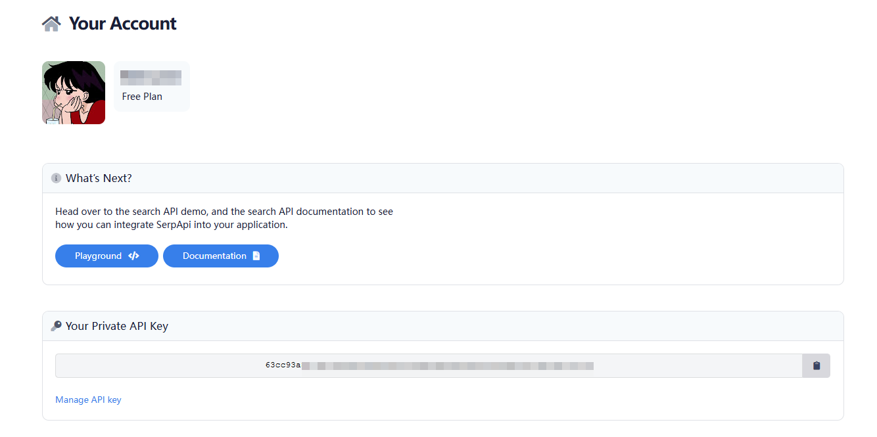Open the Playground
This screenshot has height=437, width=877.
tap(99, 256)
